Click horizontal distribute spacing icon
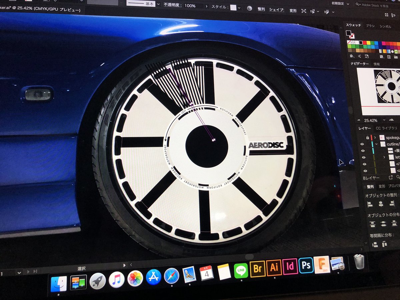400x300 pixels. point(384,244)
